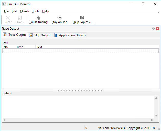Click the toolbar drag handle beside Clear
Image resolution: width=161 pixels, height=131 pixels.
tap(2, 20)
